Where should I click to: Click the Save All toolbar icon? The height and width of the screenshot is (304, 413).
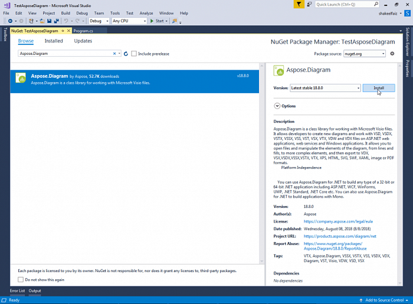(57, 21)
